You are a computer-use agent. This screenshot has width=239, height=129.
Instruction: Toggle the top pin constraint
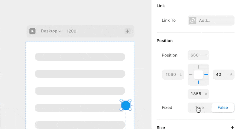click(198, 67)
